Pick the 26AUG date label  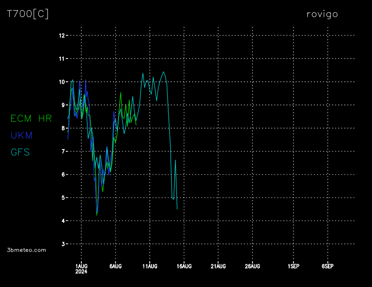(x=252, y=266)
